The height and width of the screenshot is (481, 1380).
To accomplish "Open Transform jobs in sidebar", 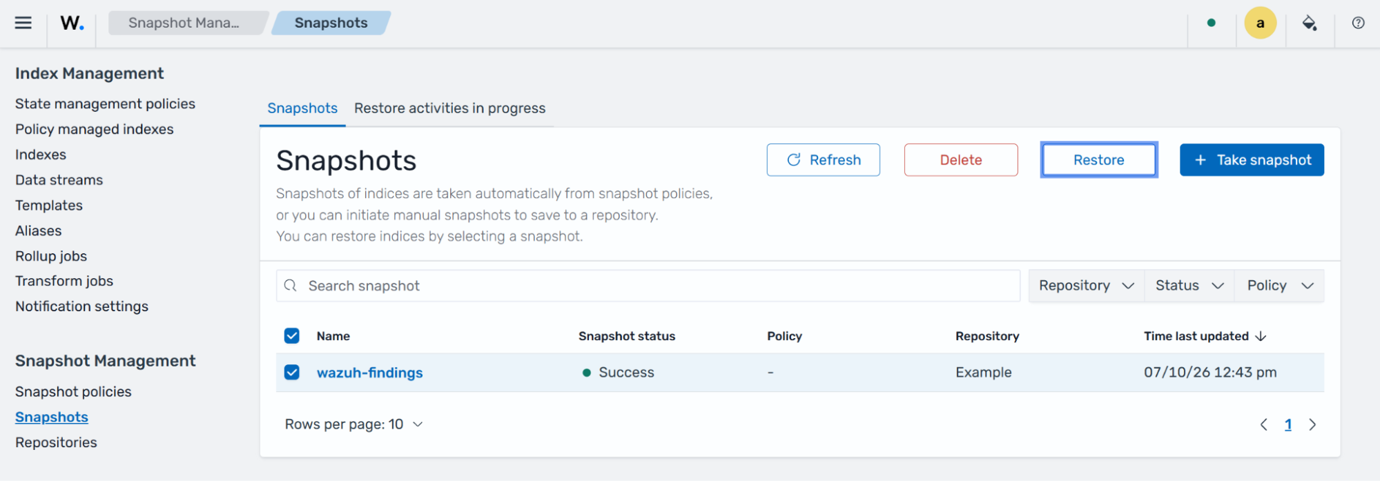I will tap(64, 281).
